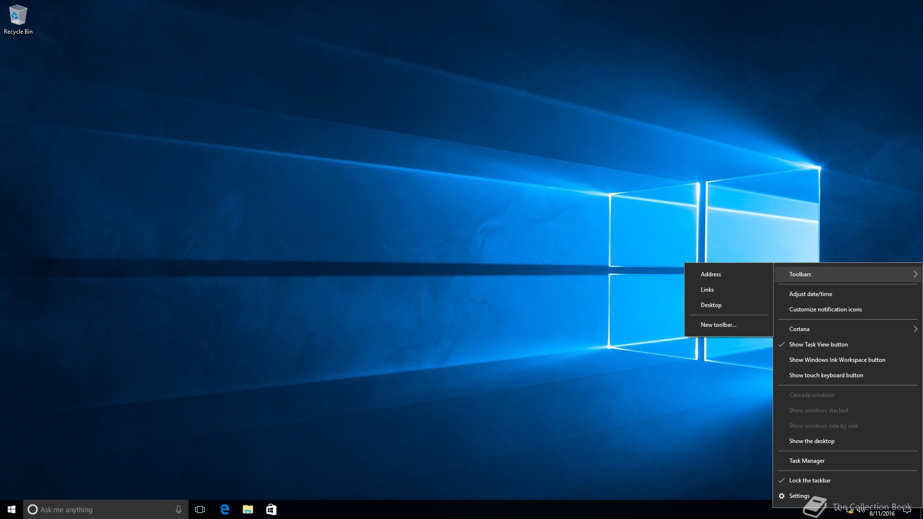The height and width of the screenshot is (519, 923).
Task: Enable the Links toolbar
Action: [729, 290]
